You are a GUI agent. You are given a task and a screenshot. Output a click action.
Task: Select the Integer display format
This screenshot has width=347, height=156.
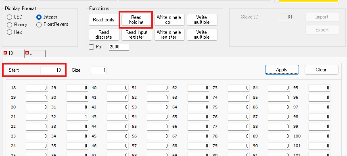[39, 17]
